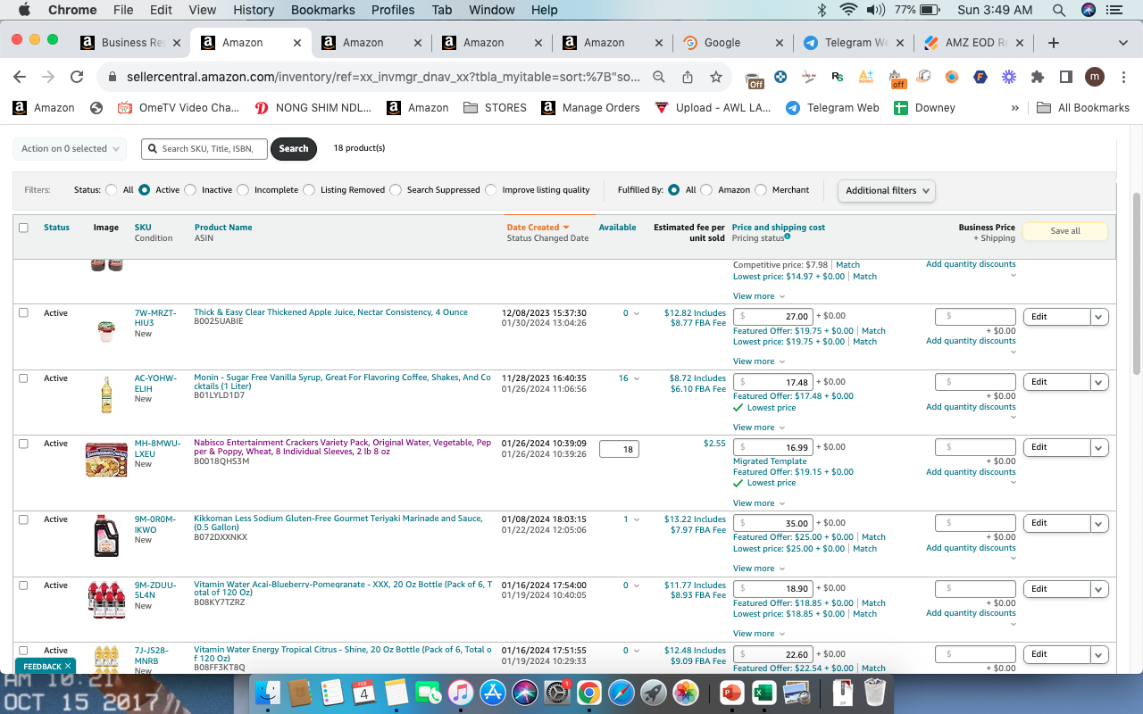Click Edit for Vitamin Water Acai-Blueberry row
This screenshot has width=1143, height=714.
click(1057, 589)
